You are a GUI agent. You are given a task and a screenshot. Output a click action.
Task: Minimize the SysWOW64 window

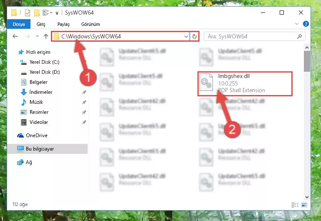[x=263, y=13]
